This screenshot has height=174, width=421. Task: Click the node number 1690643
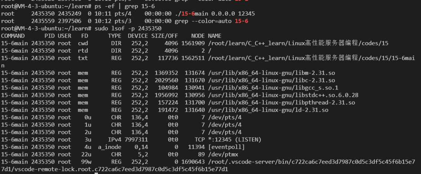(193, 162)
